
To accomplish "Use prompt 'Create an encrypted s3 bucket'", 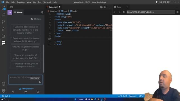I will tap(26, 57).
